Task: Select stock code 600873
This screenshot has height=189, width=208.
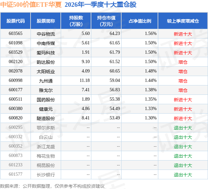Action: pyautogui.click(x=16, y=155)
